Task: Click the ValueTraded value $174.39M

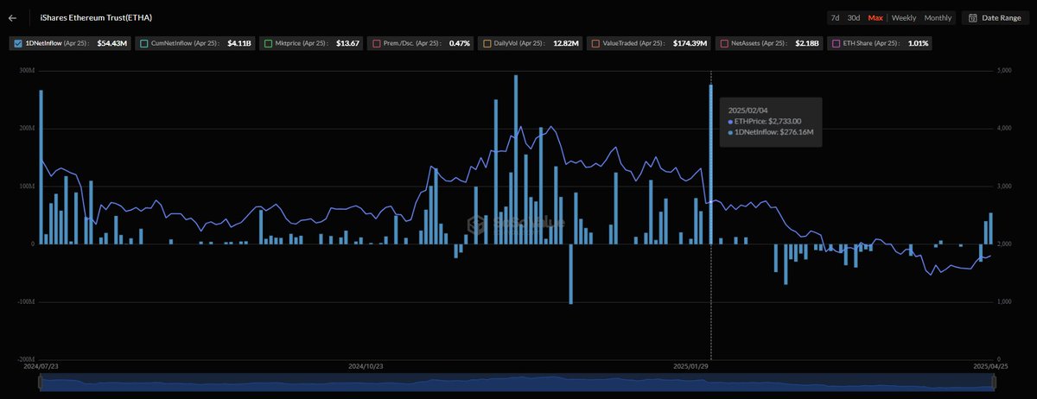Action: [690, 43]
